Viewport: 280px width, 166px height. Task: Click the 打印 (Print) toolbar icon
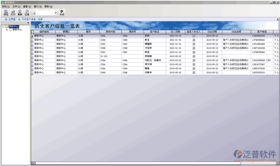(x=13, y=13)
